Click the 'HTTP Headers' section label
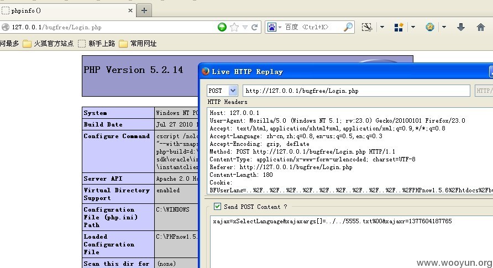Screen dimensions: 493x268 pos(227,102)
